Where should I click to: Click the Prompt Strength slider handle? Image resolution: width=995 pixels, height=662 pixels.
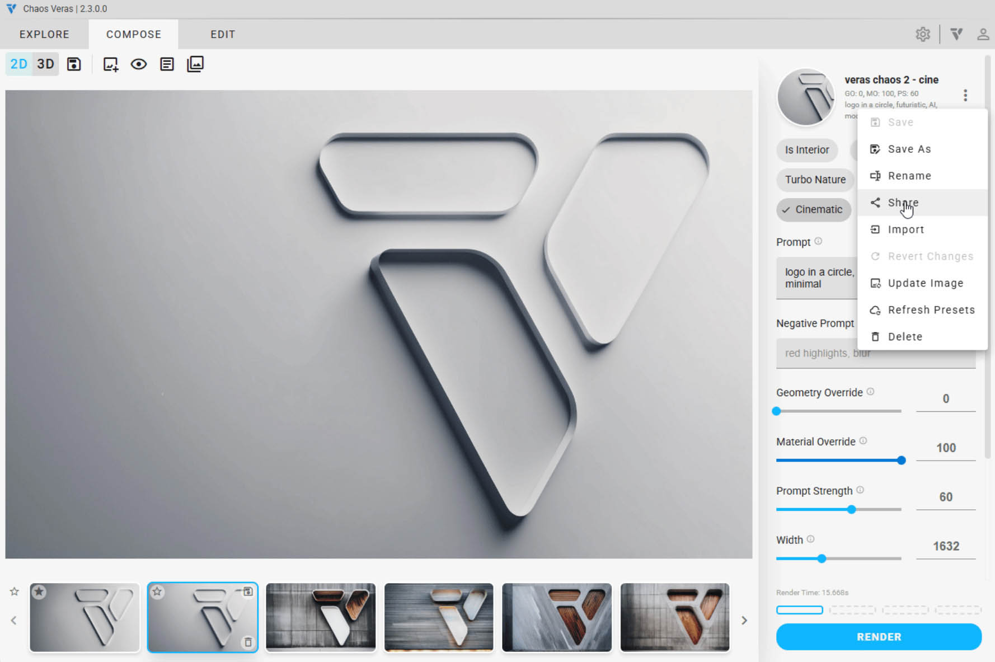(x=851, y=509)
